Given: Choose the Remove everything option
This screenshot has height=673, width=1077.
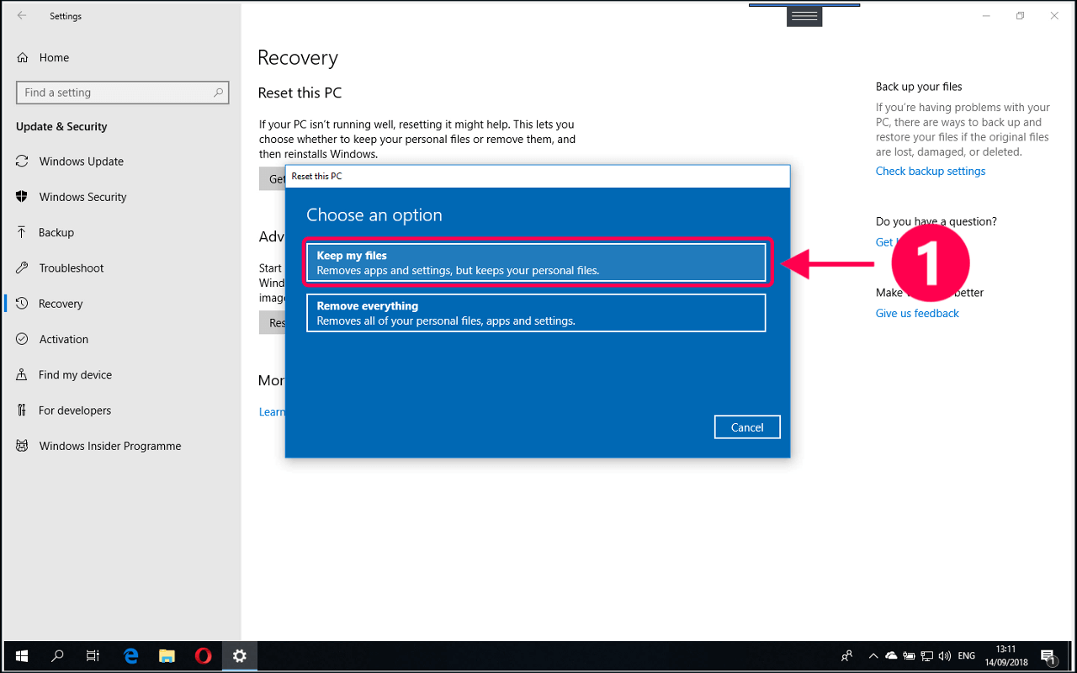Looking at the screenshot, I should (536, 313).
